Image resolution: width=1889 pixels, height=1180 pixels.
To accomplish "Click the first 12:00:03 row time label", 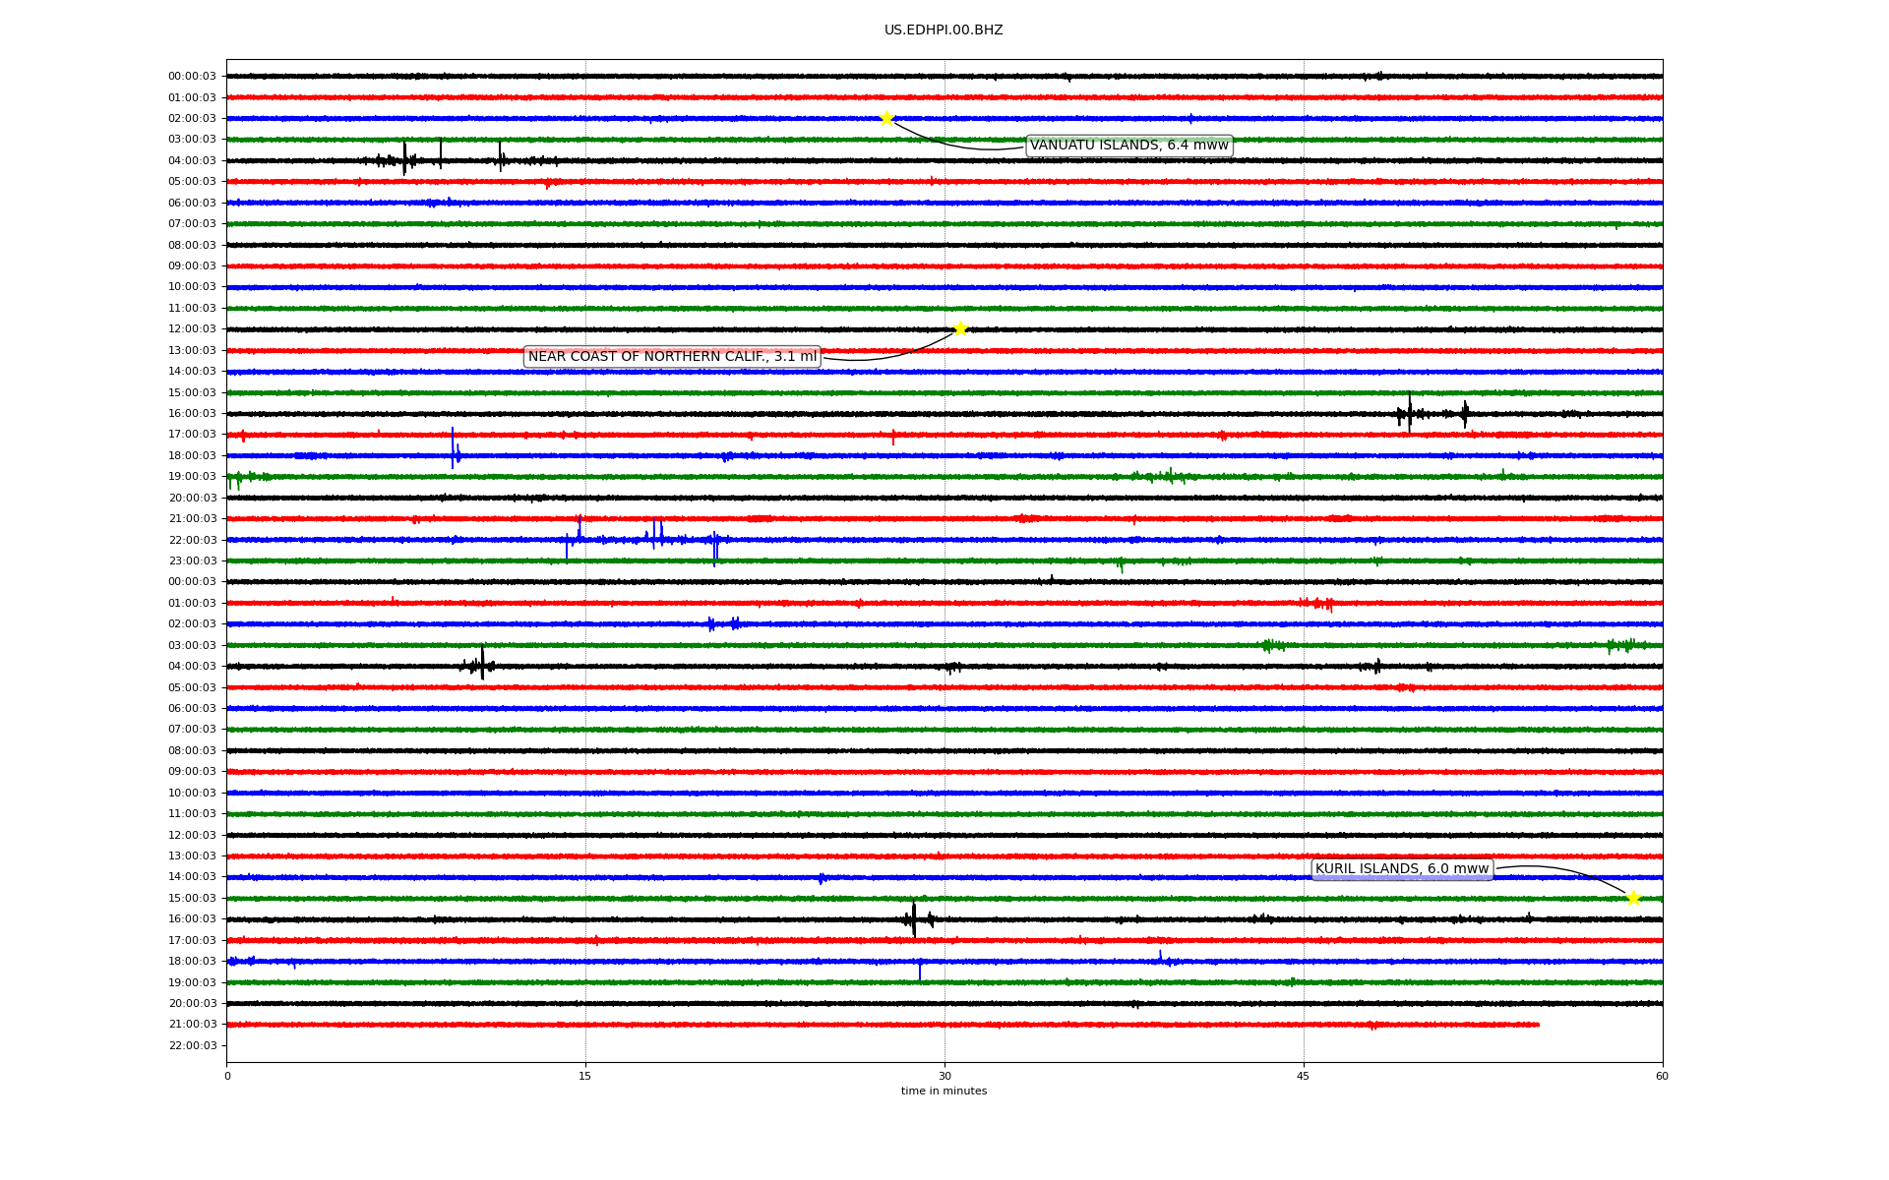I will pyautogui.click(x=192, y=329).
